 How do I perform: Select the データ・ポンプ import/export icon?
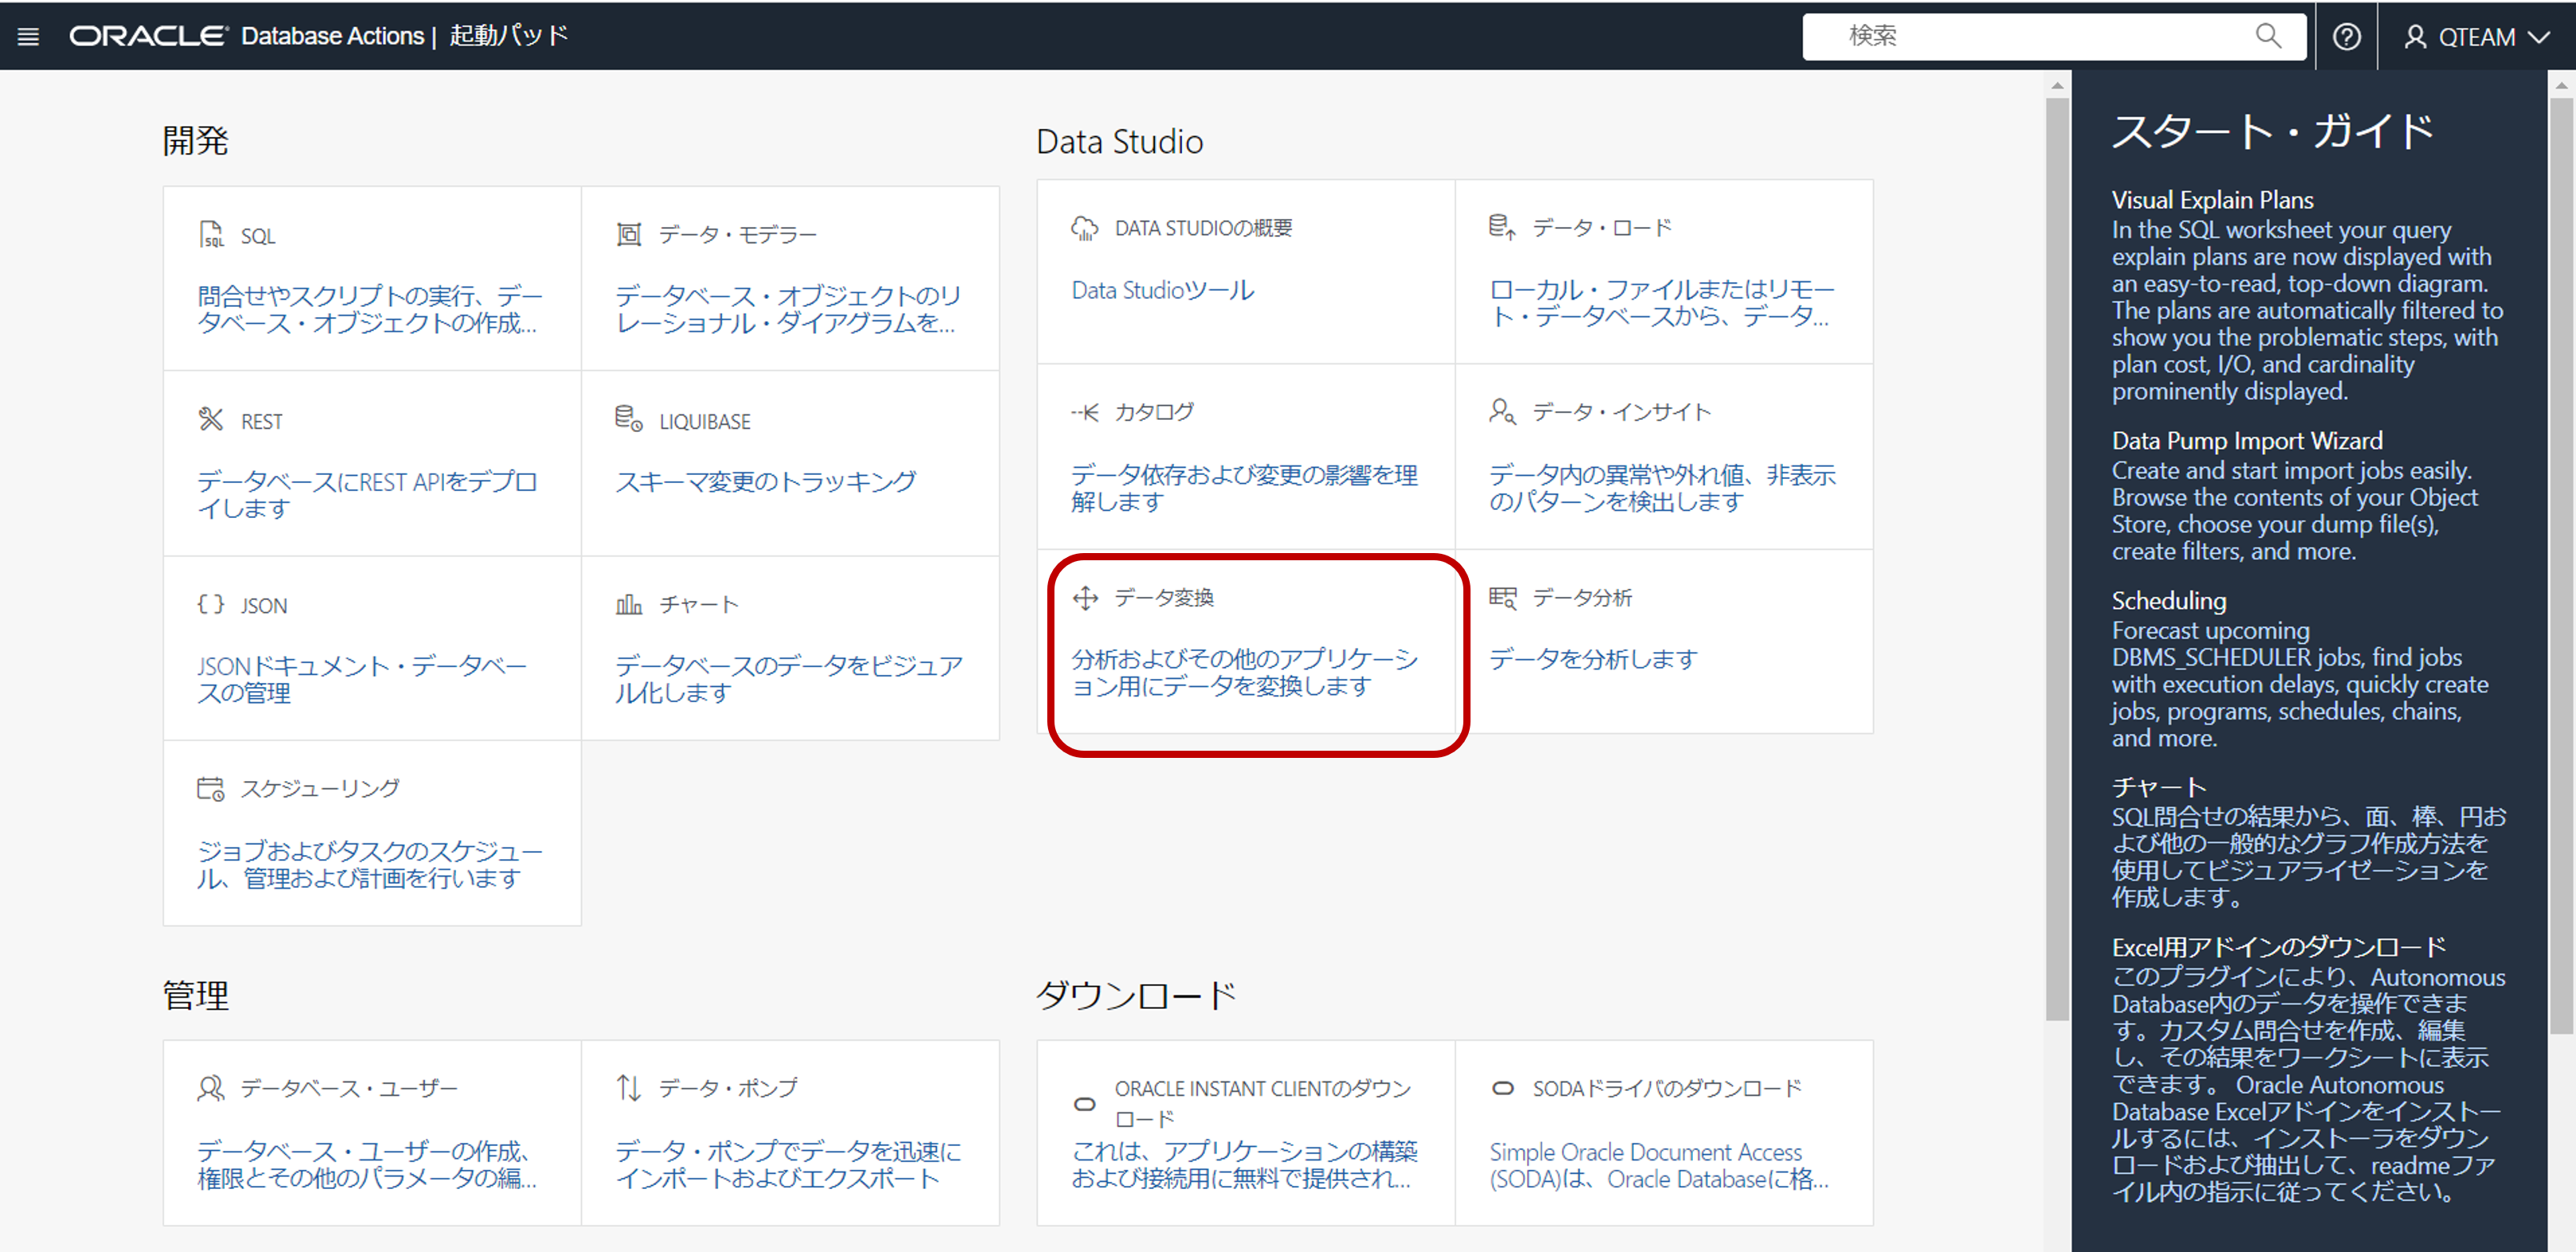coord(628,1087)
